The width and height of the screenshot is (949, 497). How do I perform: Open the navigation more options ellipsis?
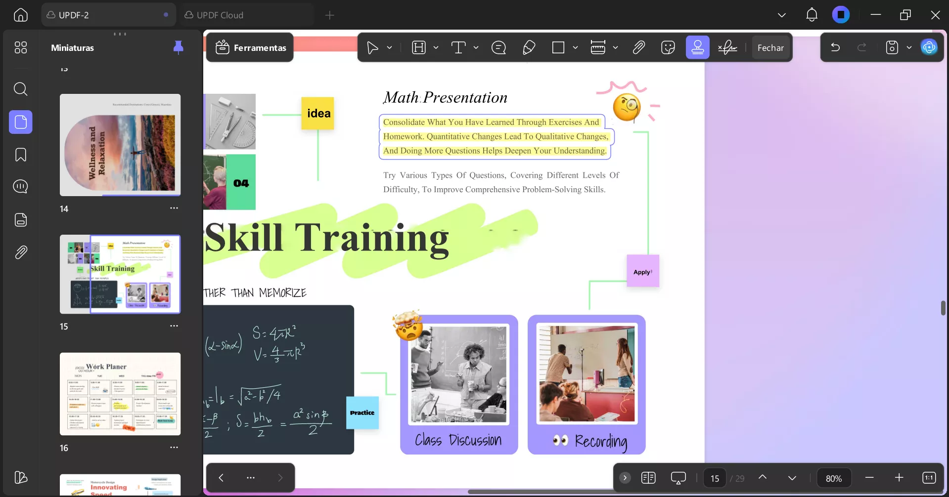point(251,478)
